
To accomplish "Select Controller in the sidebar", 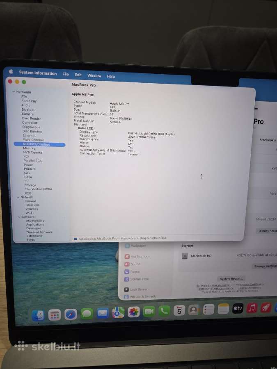I will [30, 123].
